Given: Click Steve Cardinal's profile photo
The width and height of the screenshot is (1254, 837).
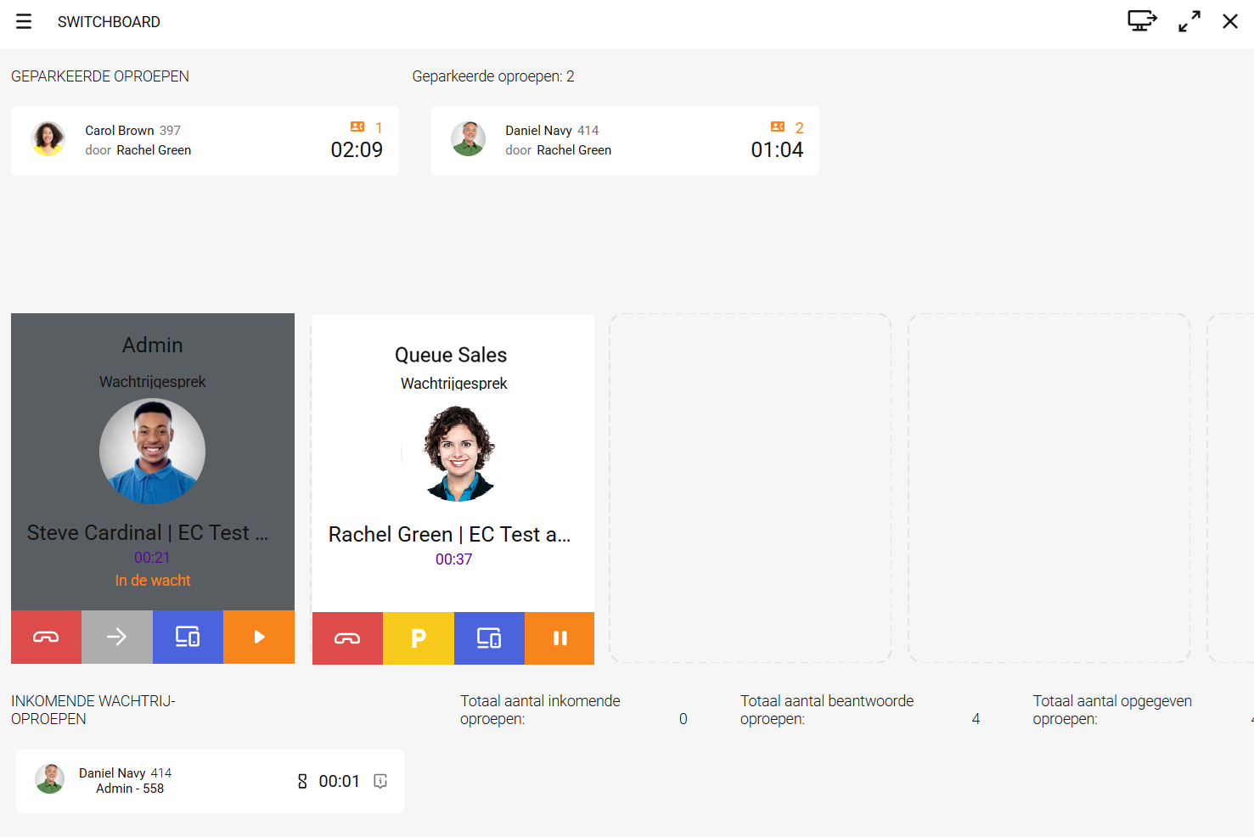Looking at the screenshot, I should click(152, 452).
